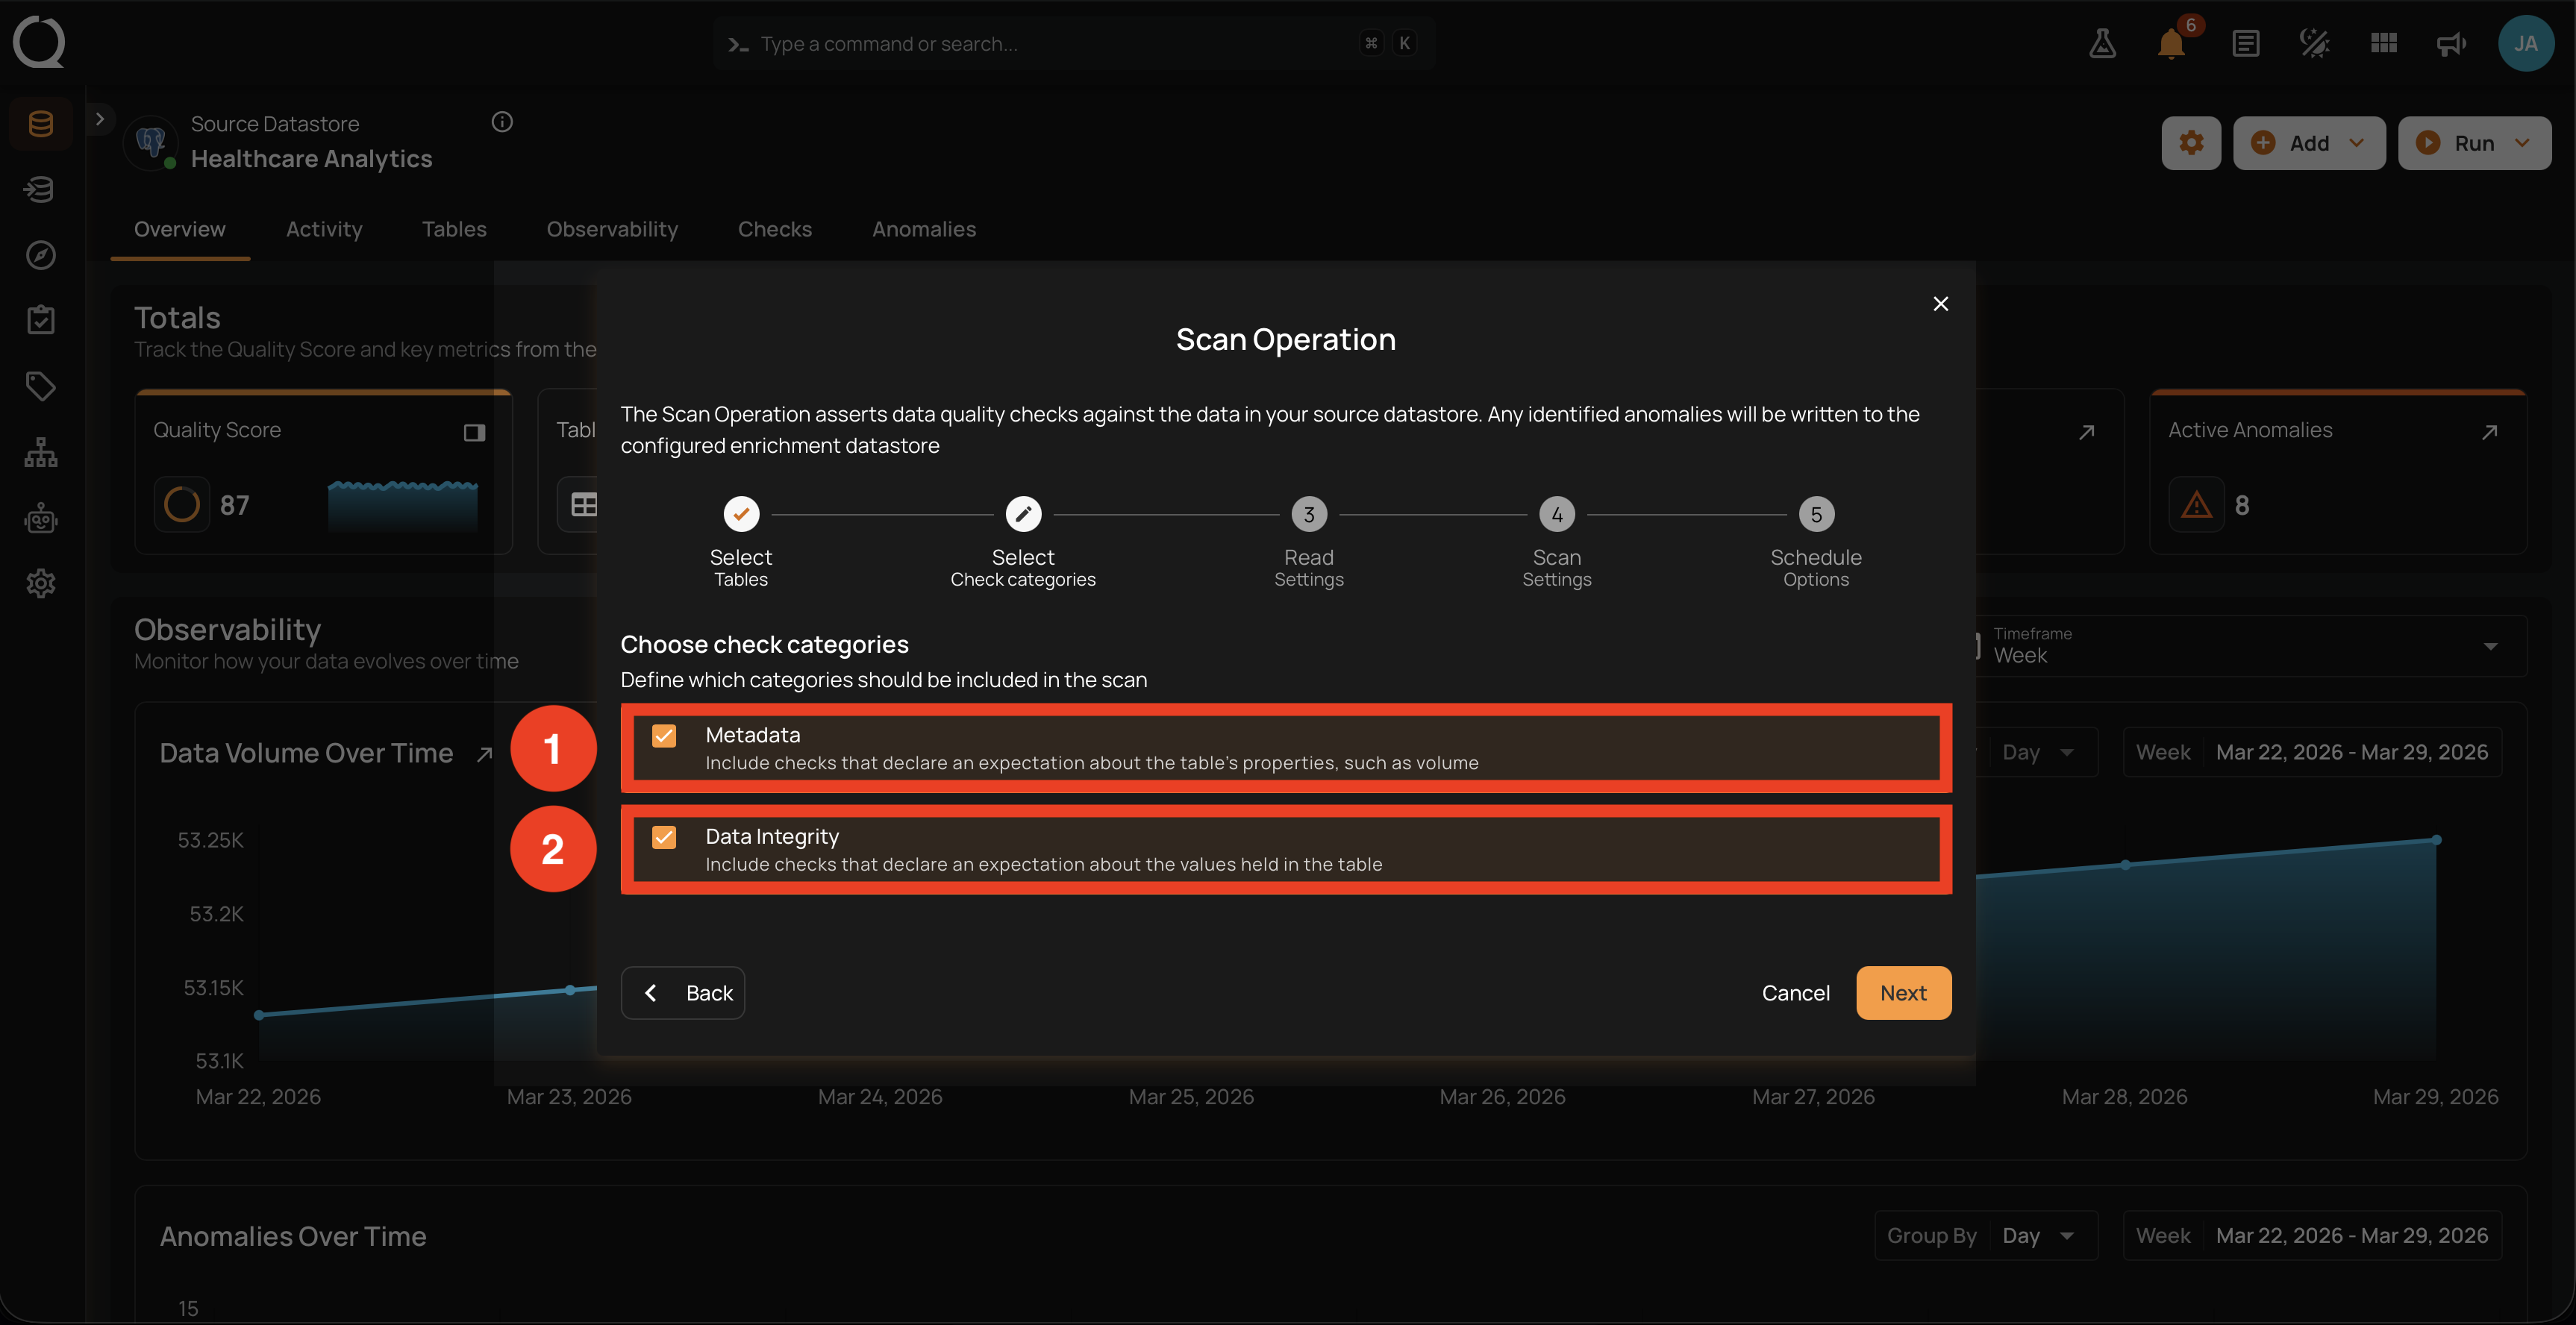The image size is (2576, 1325).
Task: Click the Cancel button
Action: 1796,993
